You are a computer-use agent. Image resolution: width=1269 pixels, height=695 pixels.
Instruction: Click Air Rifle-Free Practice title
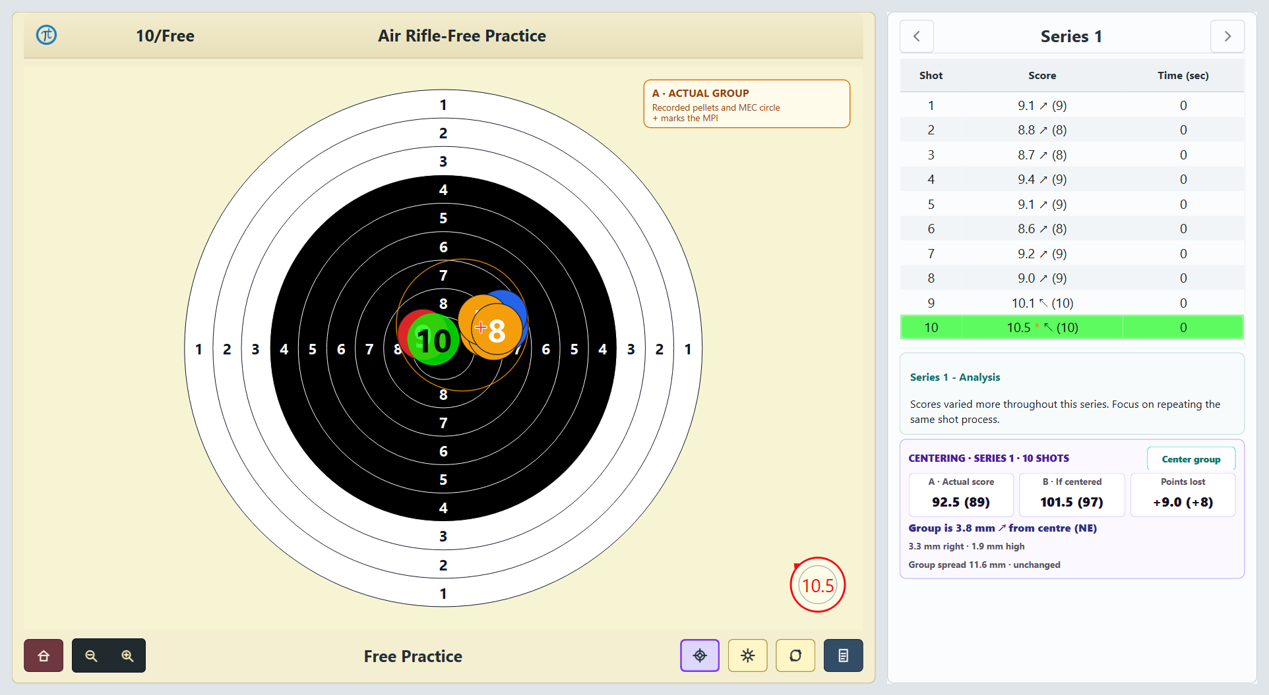tap(462, 36)
